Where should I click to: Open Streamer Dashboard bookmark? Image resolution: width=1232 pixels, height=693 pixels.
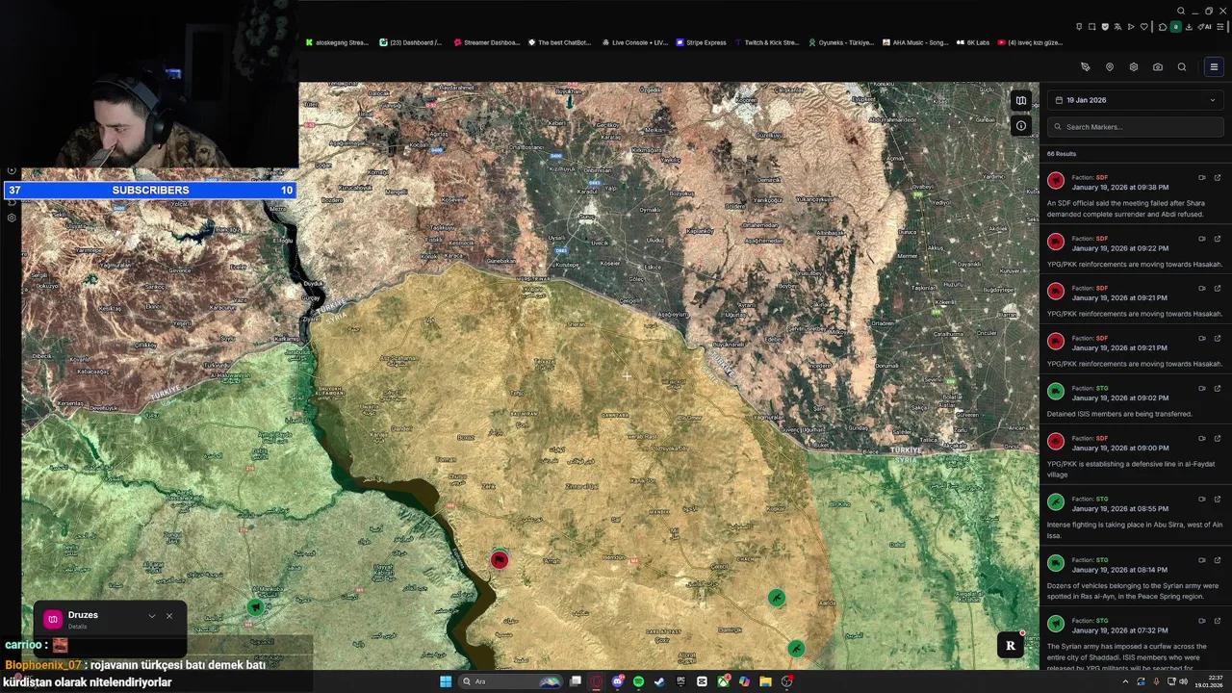click(x=486, y=42)
